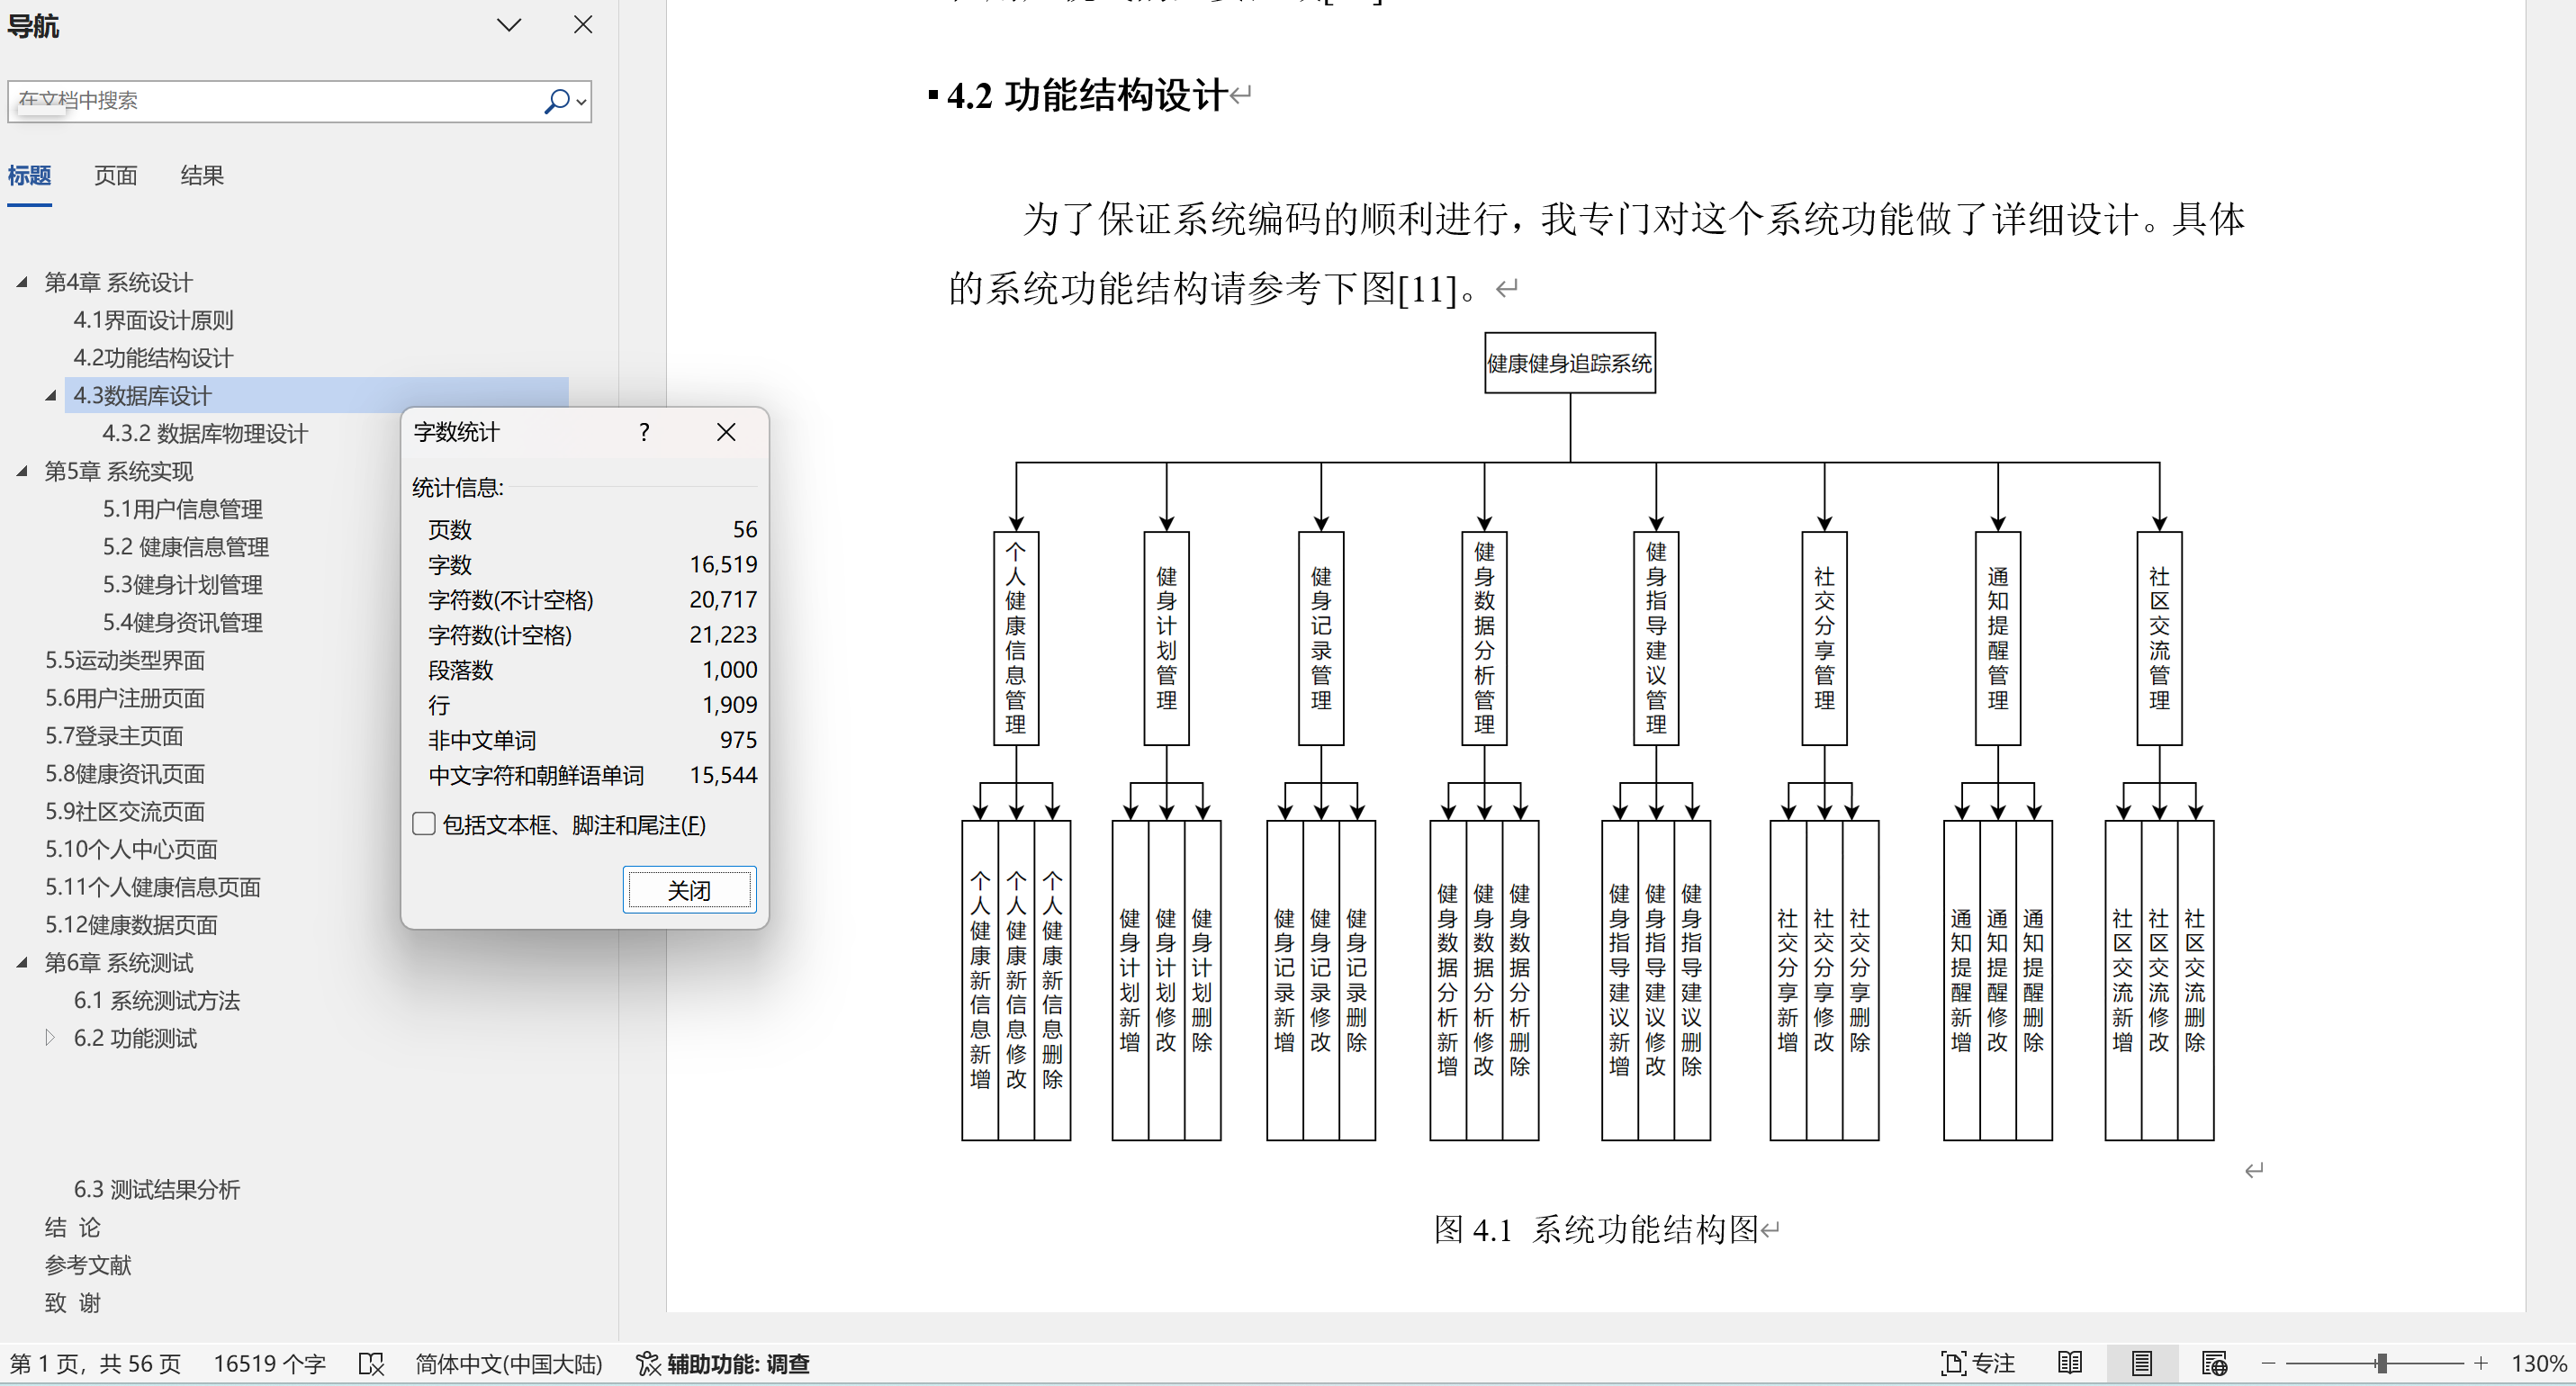The height and width of the screenshot is (1386, 2576).
Task: Expand 6.2 功能测试 heading
Action: click(50, 1038)
